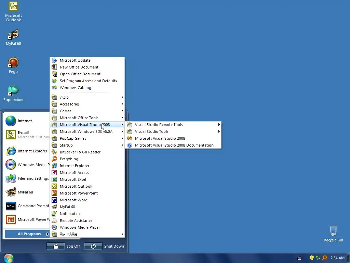
Task: Open Microsoft PowerPoint in Start menu left pane
Action: coord(27,220)
